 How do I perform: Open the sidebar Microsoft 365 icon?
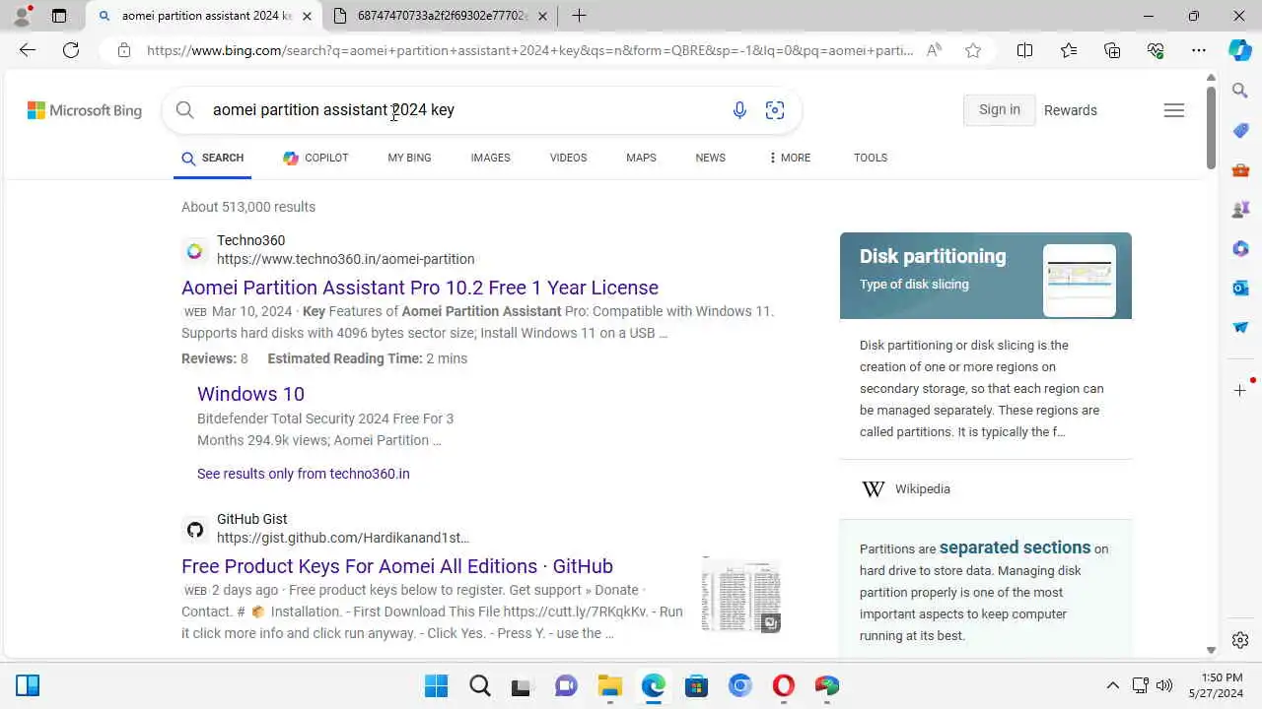(x=1240, y=249)
